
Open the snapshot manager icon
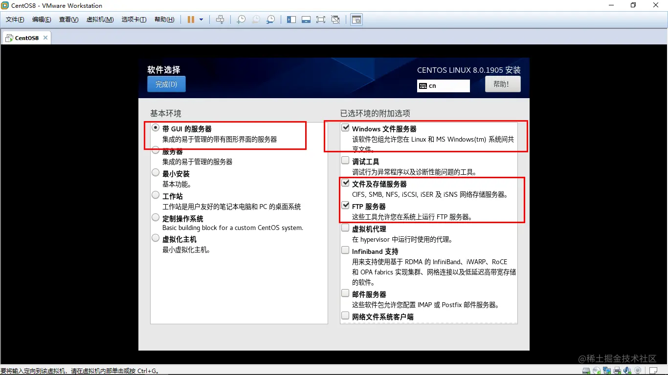tap(270, 20)
